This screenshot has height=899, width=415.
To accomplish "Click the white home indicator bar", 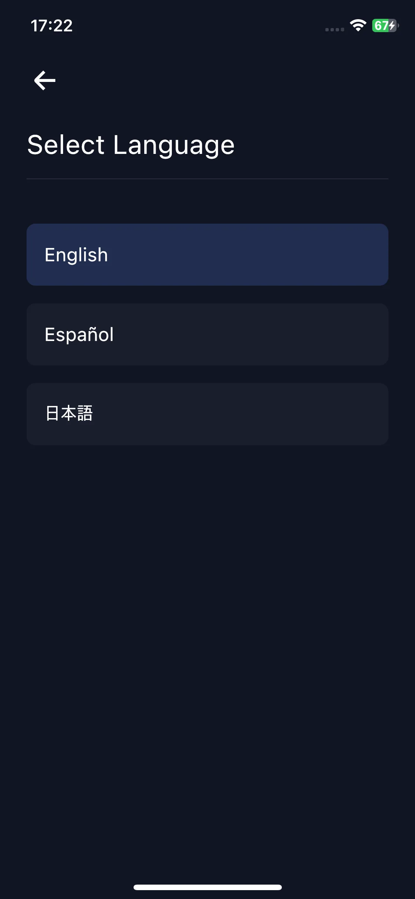I will pos(208,887).
